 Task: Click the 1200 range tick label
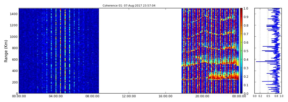click(x=14, y=25)
